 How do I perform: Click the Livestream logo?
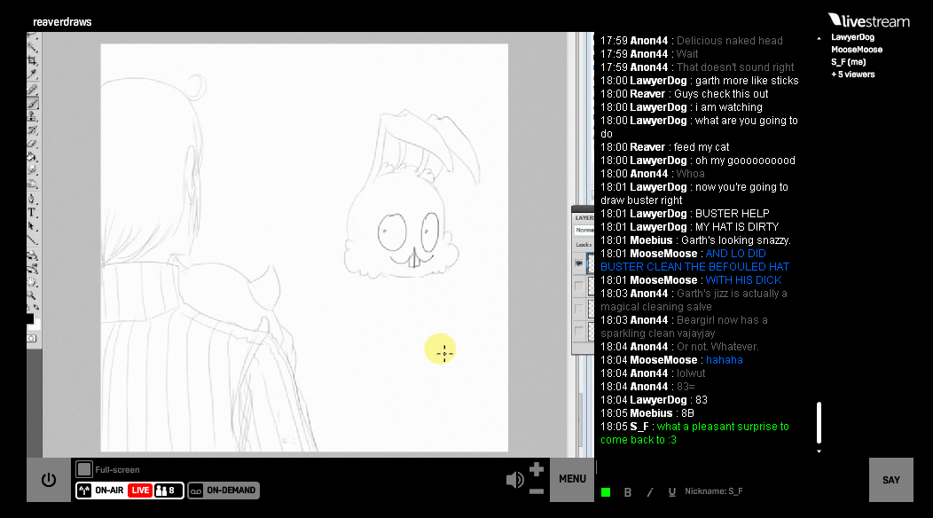(x=868, y=20)
